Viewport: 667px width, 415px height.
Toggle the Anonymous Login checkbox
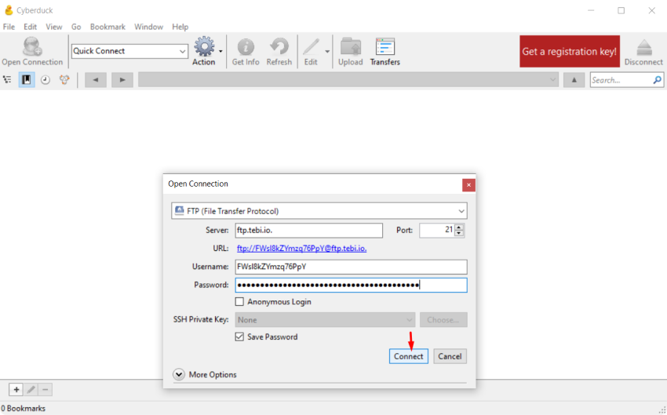(x=239, y=301)
